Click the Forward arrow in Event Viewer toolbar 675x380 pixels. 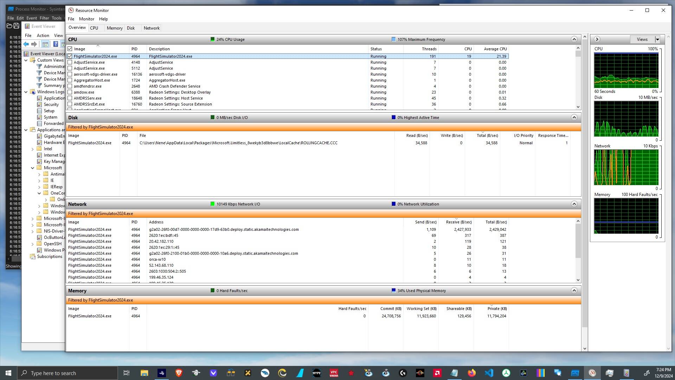[x=34, y=44]
